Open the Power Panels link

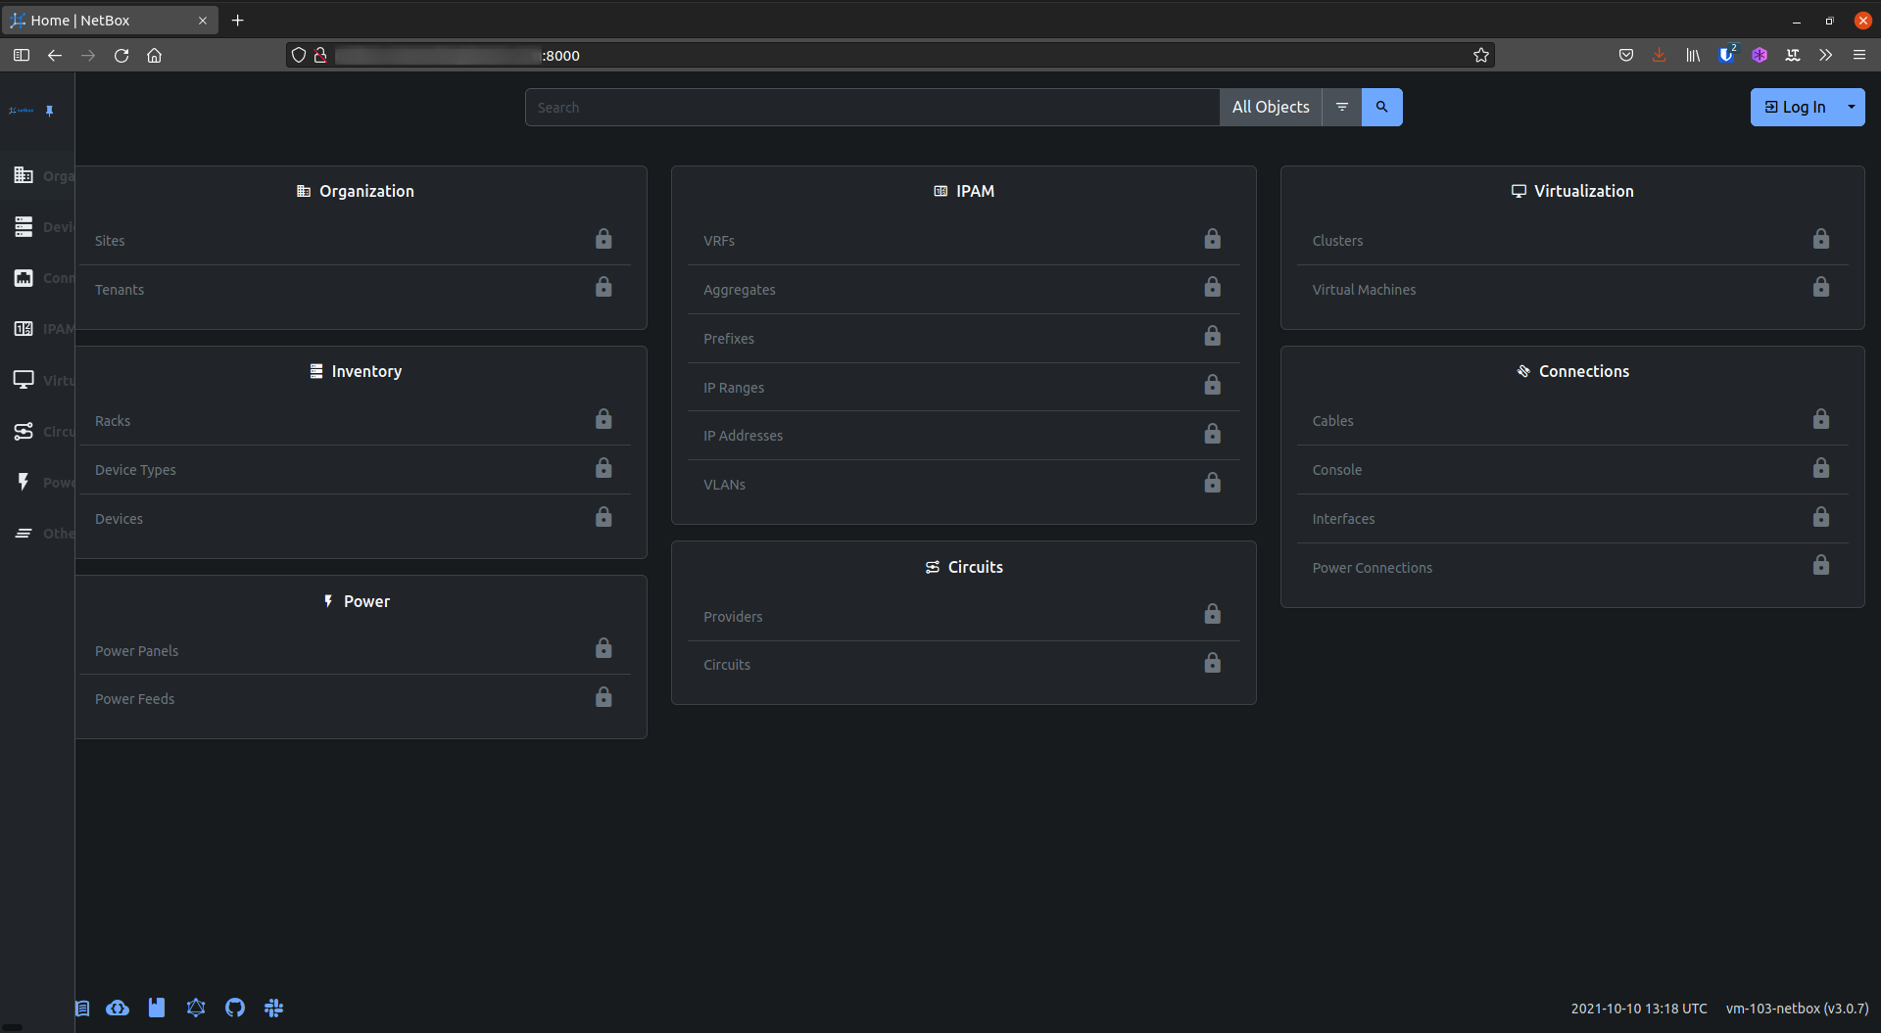click(x=136, y=651)
